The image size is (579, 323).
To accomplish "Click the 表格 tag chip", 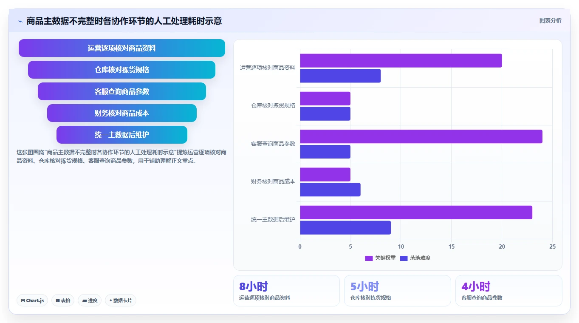I will tap(63, 300).
